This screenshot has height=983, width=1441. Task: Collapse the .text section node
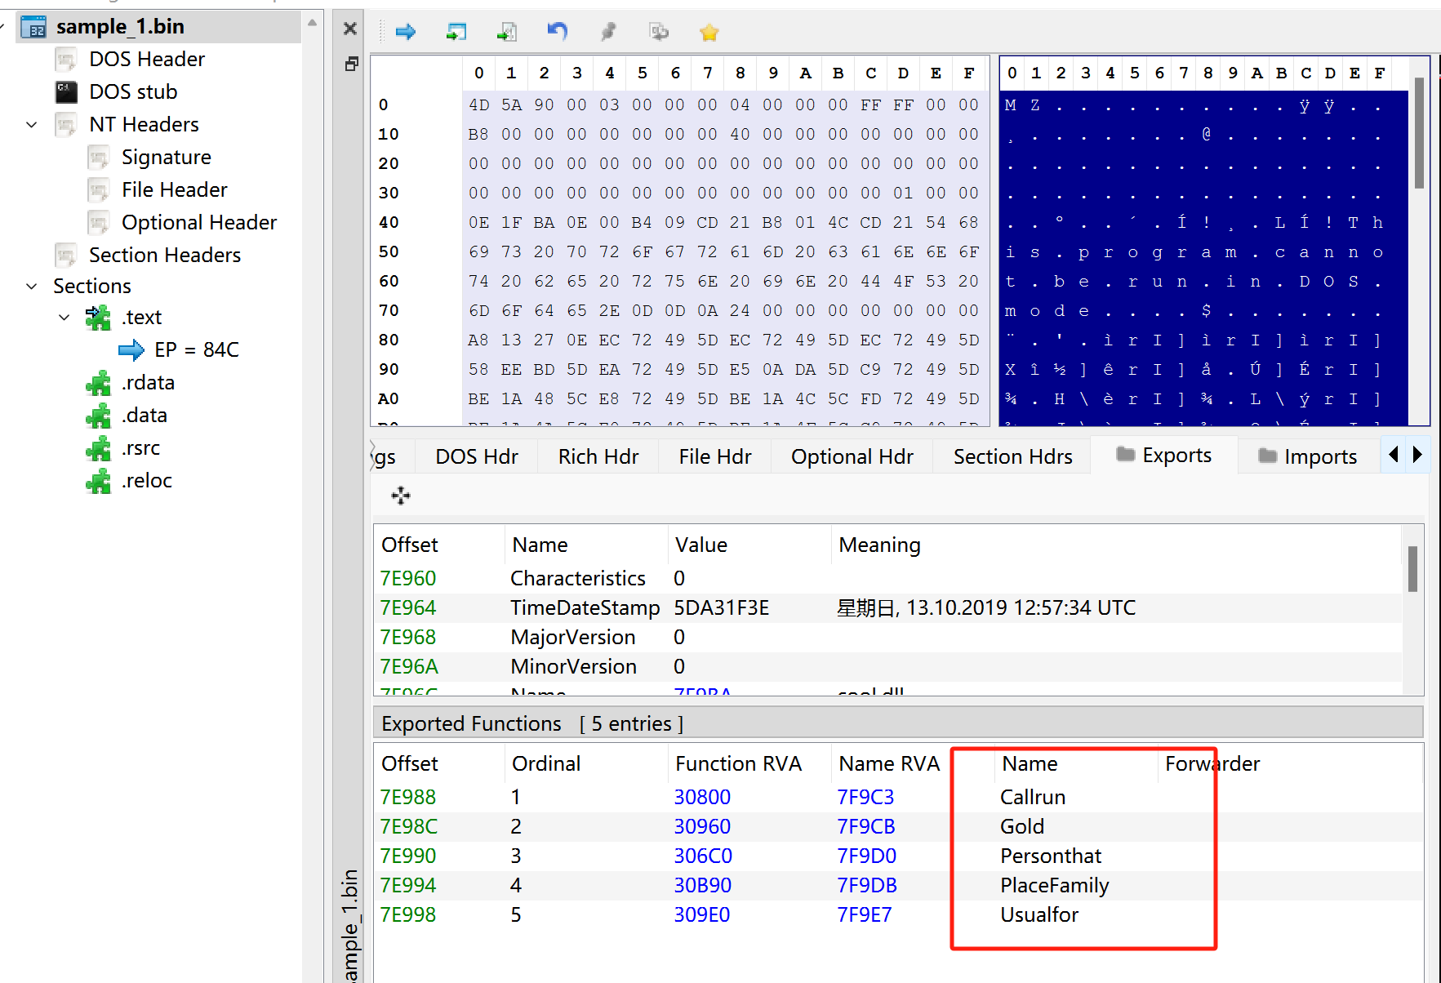point(64,317)
